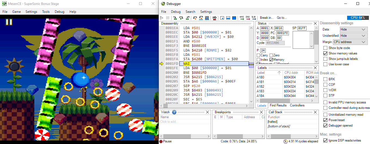
Task: Click the Break (pause) debugger toolbar icon
Action: [x=167, y=18]
